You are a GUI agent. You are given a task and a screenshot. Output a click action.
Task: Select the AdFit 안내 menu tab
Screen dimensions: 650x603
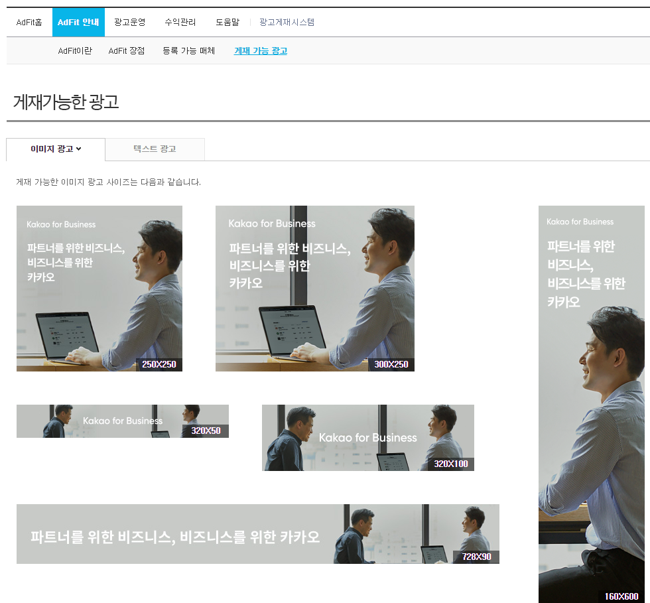78,23
